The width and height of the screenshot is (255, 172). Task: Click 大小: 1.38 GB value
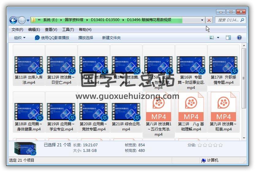click(90, 151)
